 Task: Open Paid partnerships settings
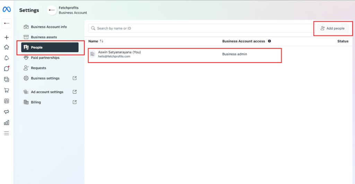click(x=50, y=57)
